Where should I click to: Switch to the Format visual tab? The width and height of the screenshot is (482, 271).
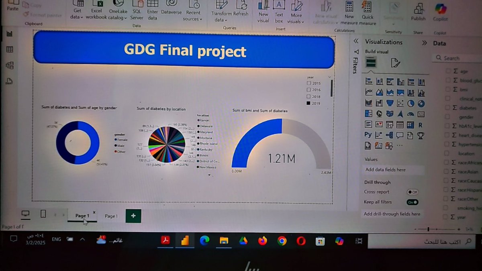click(x=395, y=63)
